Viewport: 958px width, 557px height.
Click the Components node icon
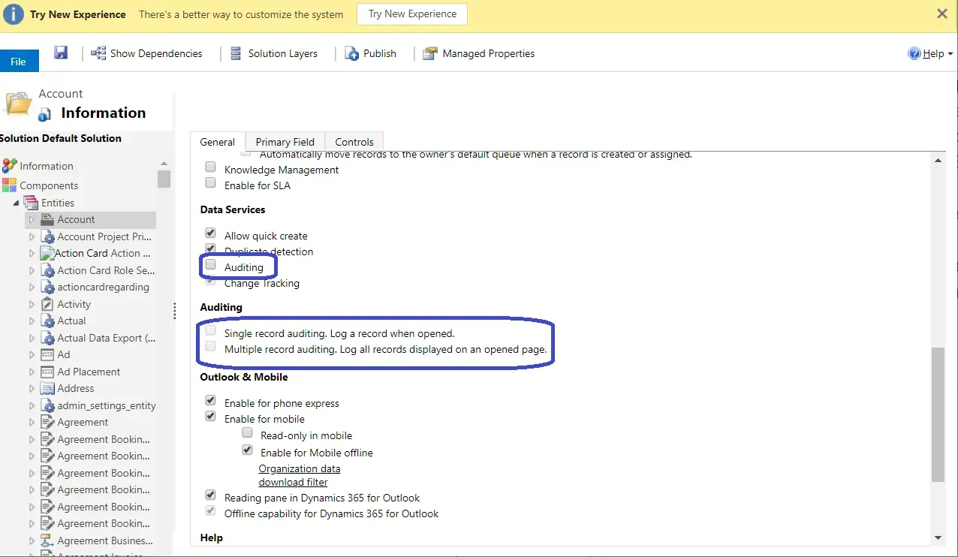coord(9,185)
